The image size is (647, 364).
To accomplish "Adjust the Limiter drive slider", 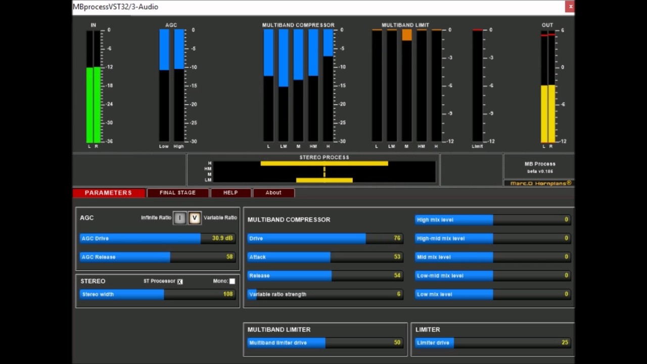I will [493, 343].
